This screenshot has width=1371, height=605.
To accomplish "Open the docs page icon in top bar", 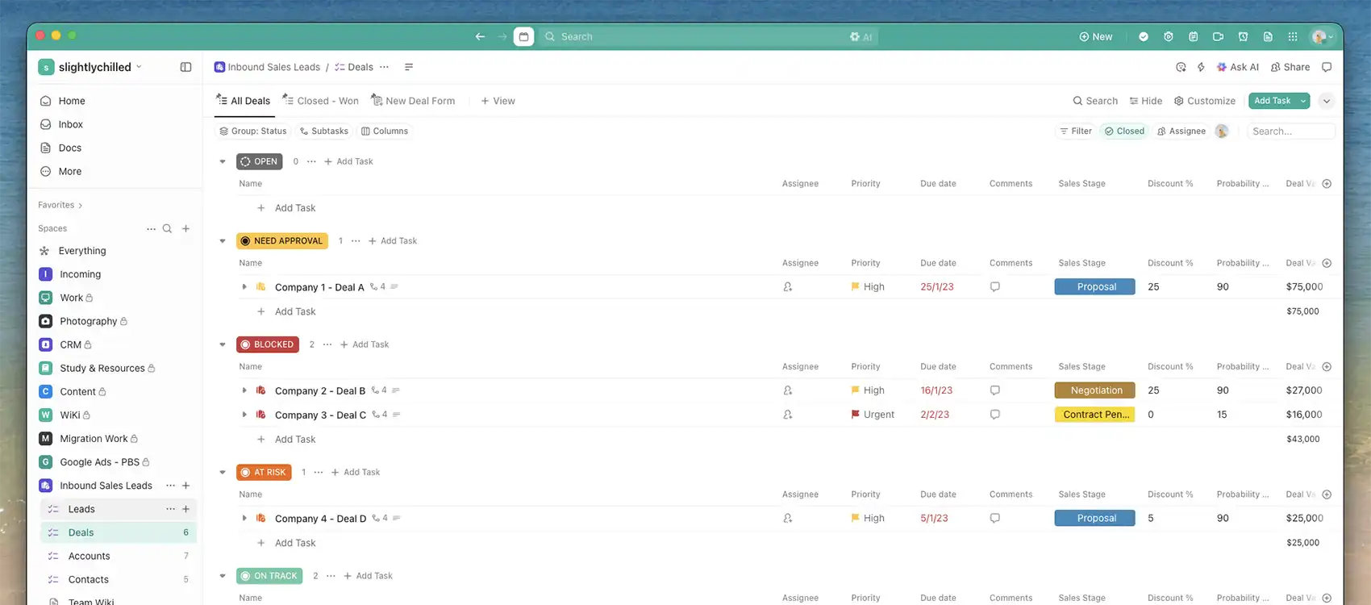I will 1268,36.
